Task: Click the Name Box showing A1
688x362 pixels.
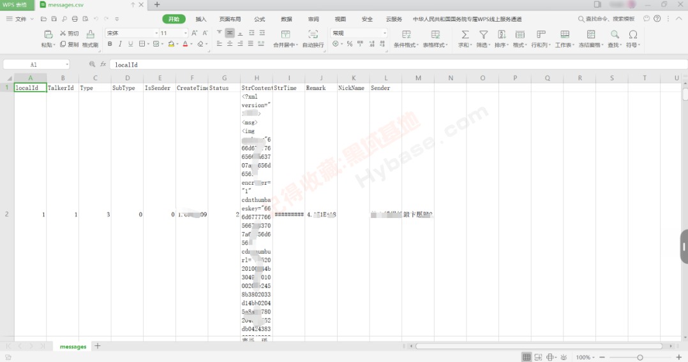Action: coord(36,64)
